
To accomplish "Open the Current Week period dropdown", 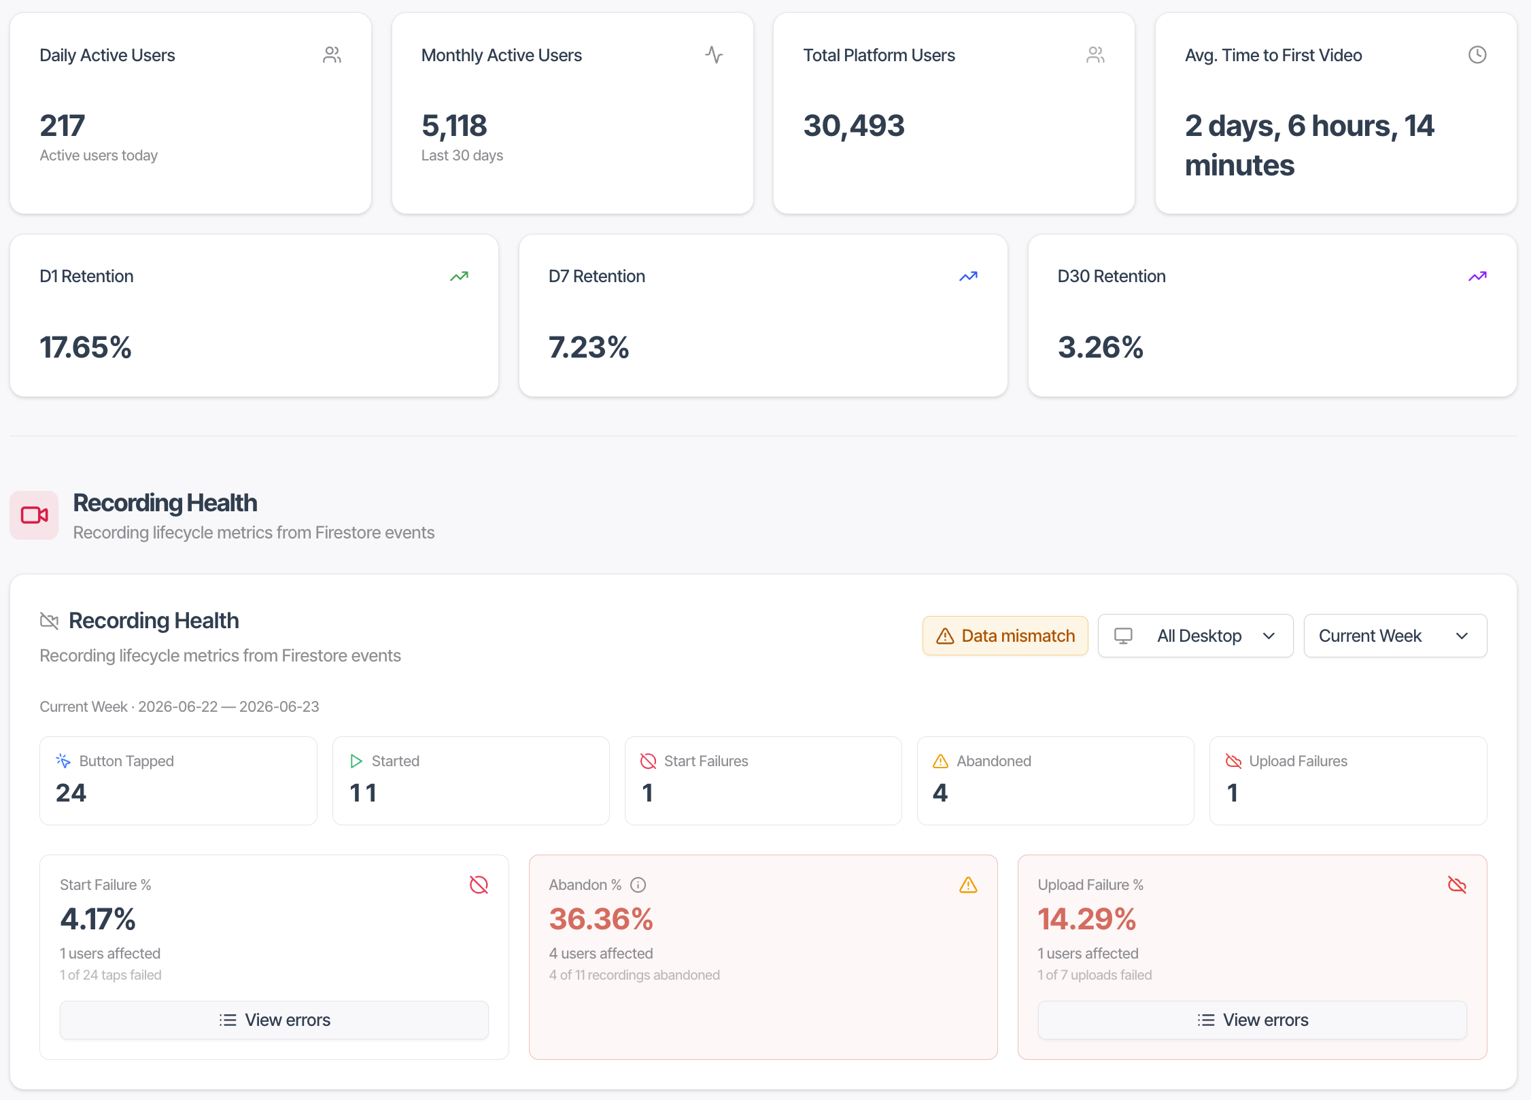I will pyautogui.click(x=1395, y=636).
